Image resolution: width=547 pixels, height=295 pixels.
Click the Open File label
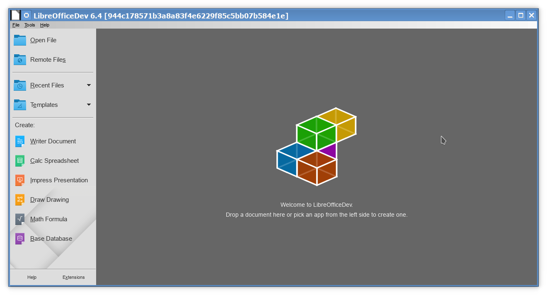coord(43,40)
